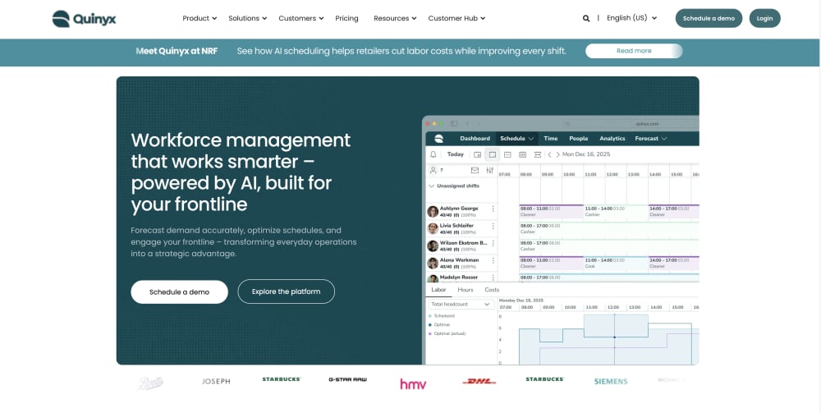Click the hmv customer logo
The height and width of the screenshot is (413, 821).
click(x=413, y=384)
